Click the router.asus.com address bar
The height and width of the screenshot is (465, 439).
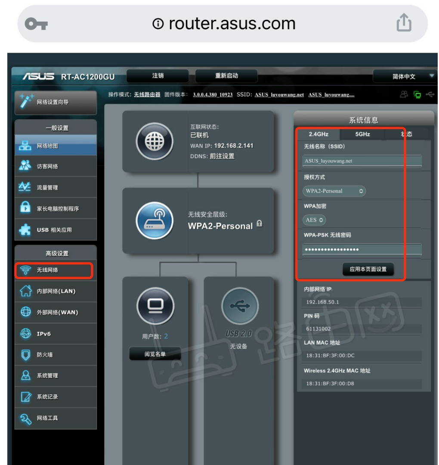[x=223, y=23]
